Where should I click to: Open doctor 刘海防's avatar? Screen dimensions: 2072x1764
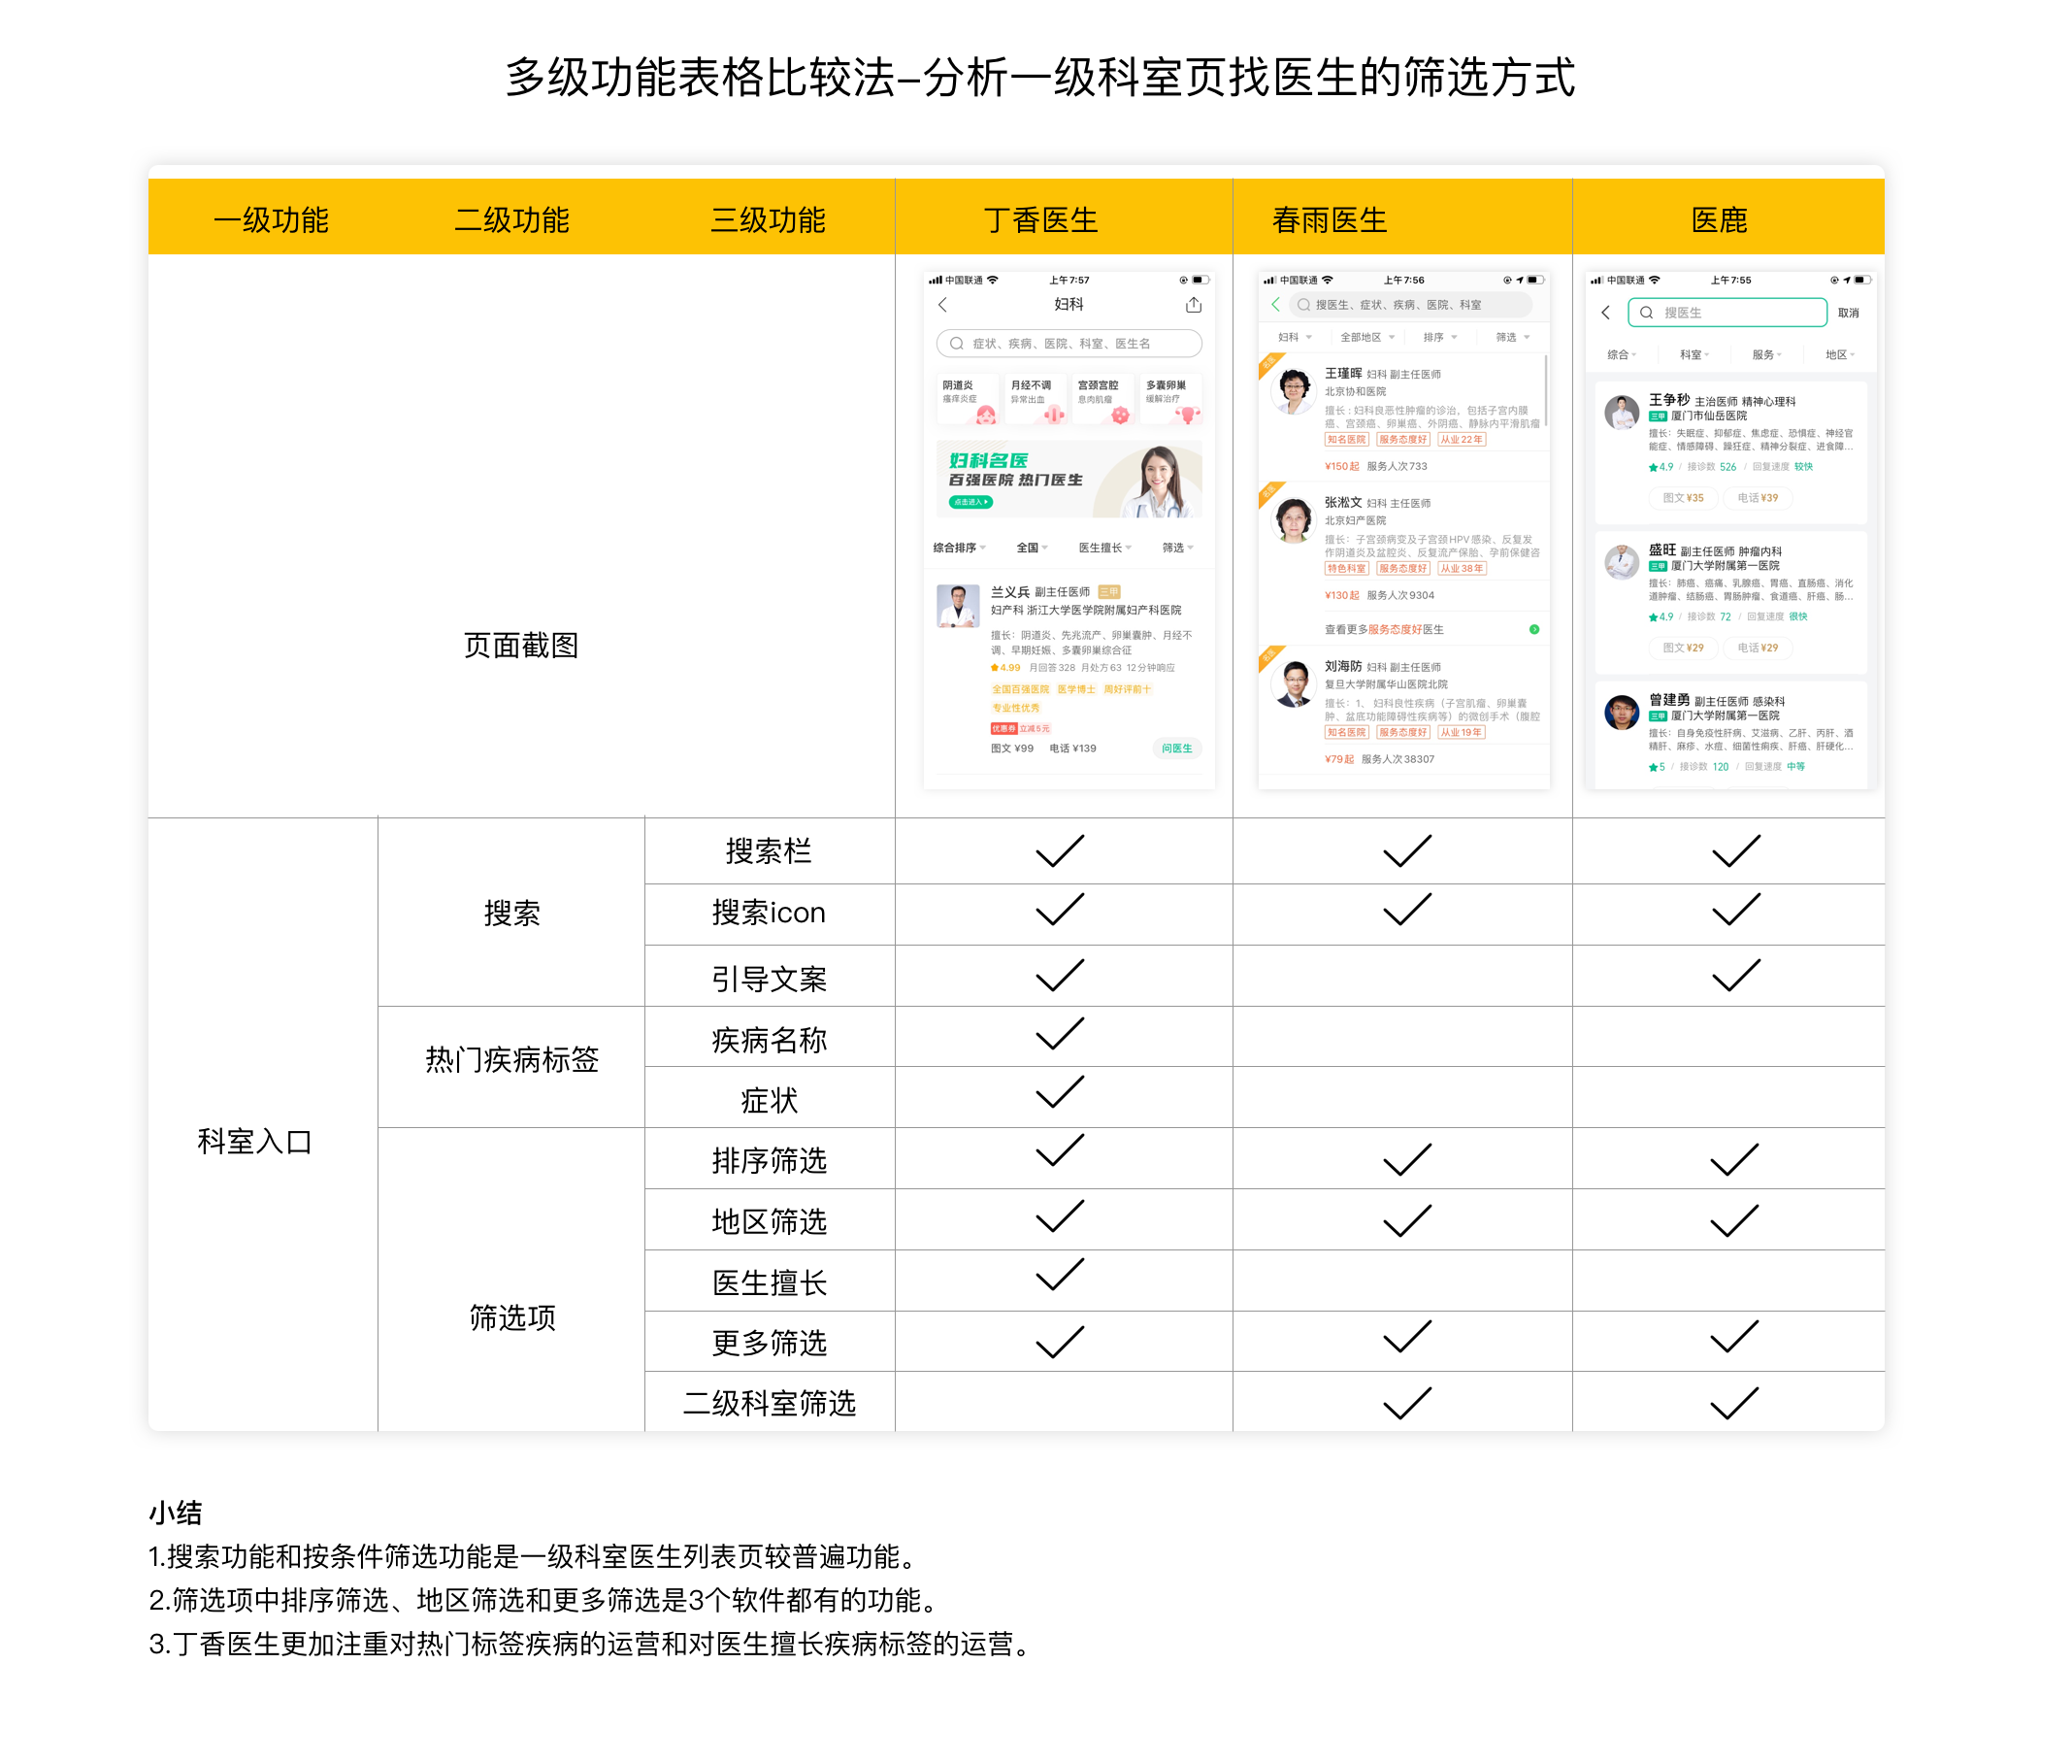click(x=1293, y=684)
